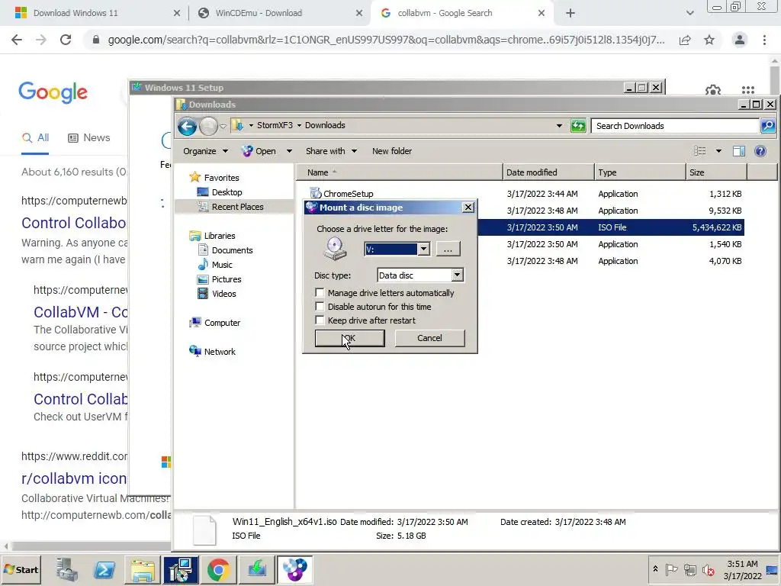Click Chrome icon in the taskbar
The width and height of the screenshot is (781, 586).
[x=218, y=570]
